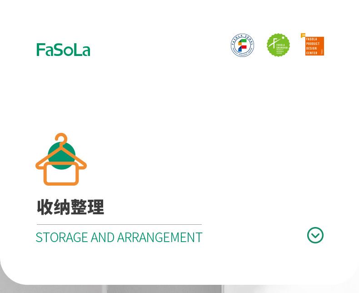Click the gray image strip below the card
The width and height of the screenshot is (359, 293).
click(179, 289)
